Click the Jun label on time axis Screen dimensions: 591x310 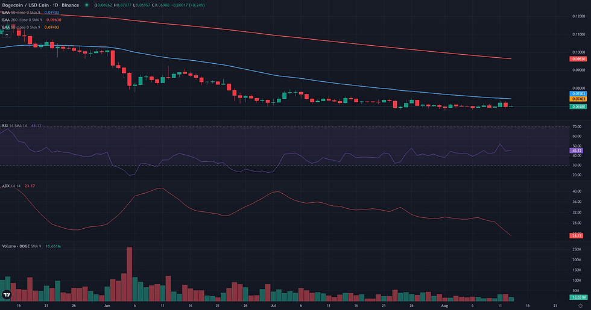[x=107, y=306]
